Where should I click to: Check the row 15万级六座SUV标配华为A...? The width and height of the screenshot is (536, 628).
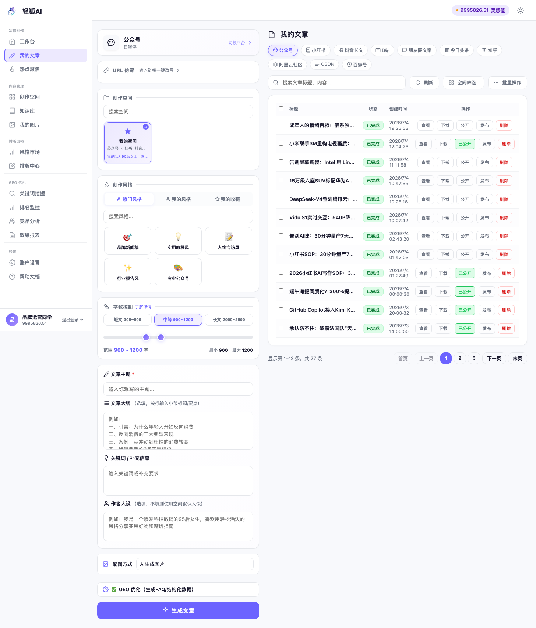pos(281,180)
